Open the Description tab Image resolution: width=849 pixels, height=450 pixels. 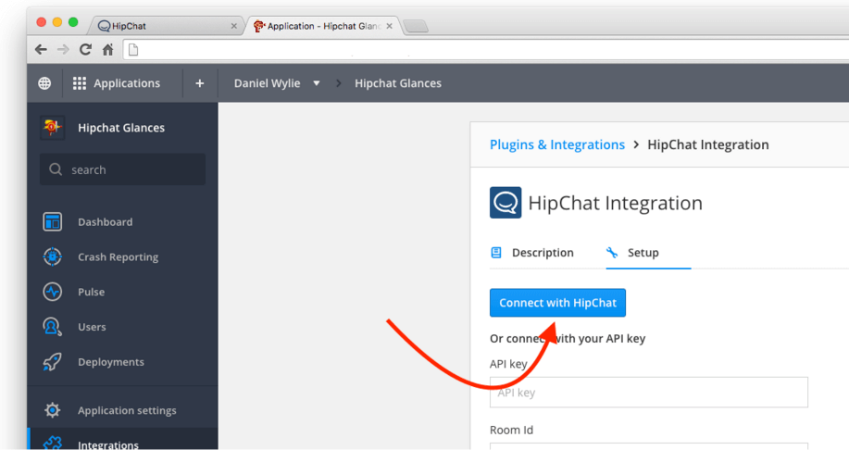[x=532, y=253]
